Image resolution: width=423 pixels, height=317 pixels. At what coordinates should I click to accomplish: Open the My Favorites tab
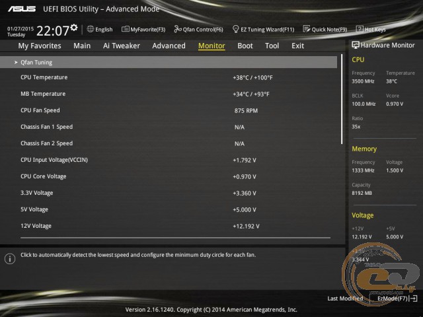[x=40, y=46]
